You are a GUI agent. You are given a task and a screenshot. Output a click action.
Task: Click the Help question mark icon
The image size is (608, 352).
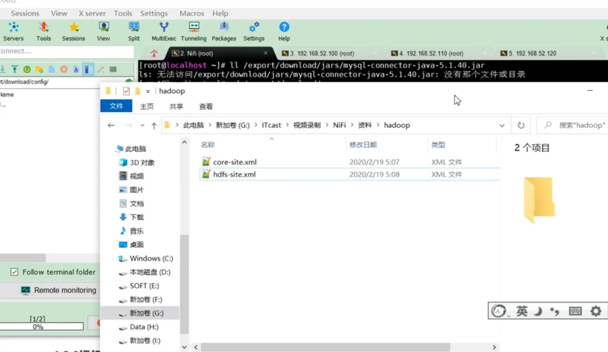tap(284, 31)
